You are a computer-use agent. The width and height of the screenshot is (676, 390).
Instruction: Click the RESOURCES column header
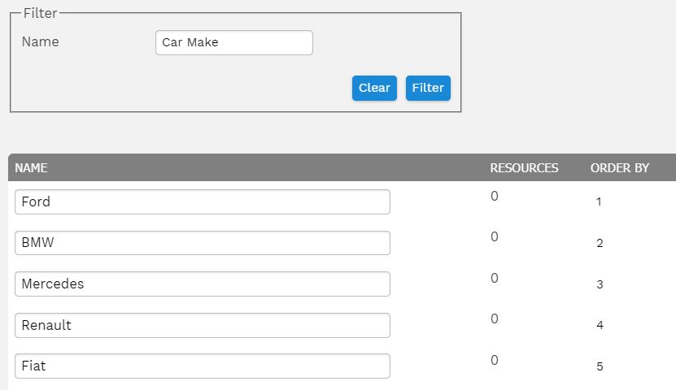pos(524,168)
